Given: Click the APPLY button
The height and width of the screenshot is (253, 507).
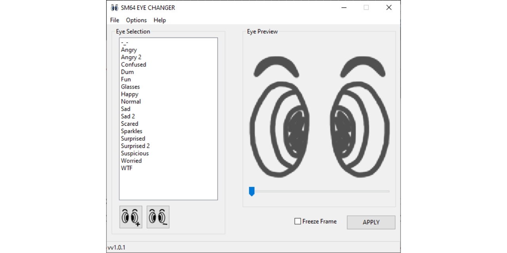Looking at the screenshot, I should pyautogui.click(x=371, y=222).
